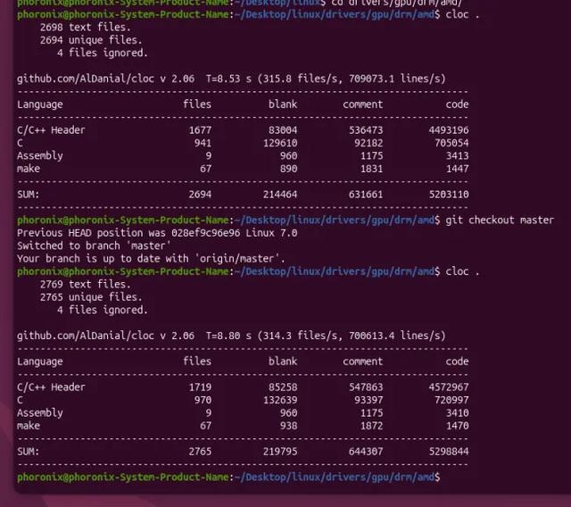Click SUM comment total 644307

point(366,452)
